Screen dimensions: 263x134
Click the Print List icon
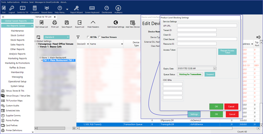(x=55, y=23)
